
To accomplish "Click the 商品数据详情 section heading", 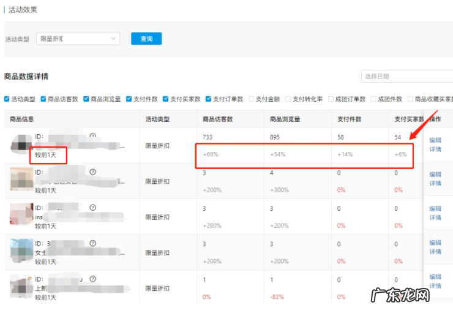I will [x=26, y=77].
